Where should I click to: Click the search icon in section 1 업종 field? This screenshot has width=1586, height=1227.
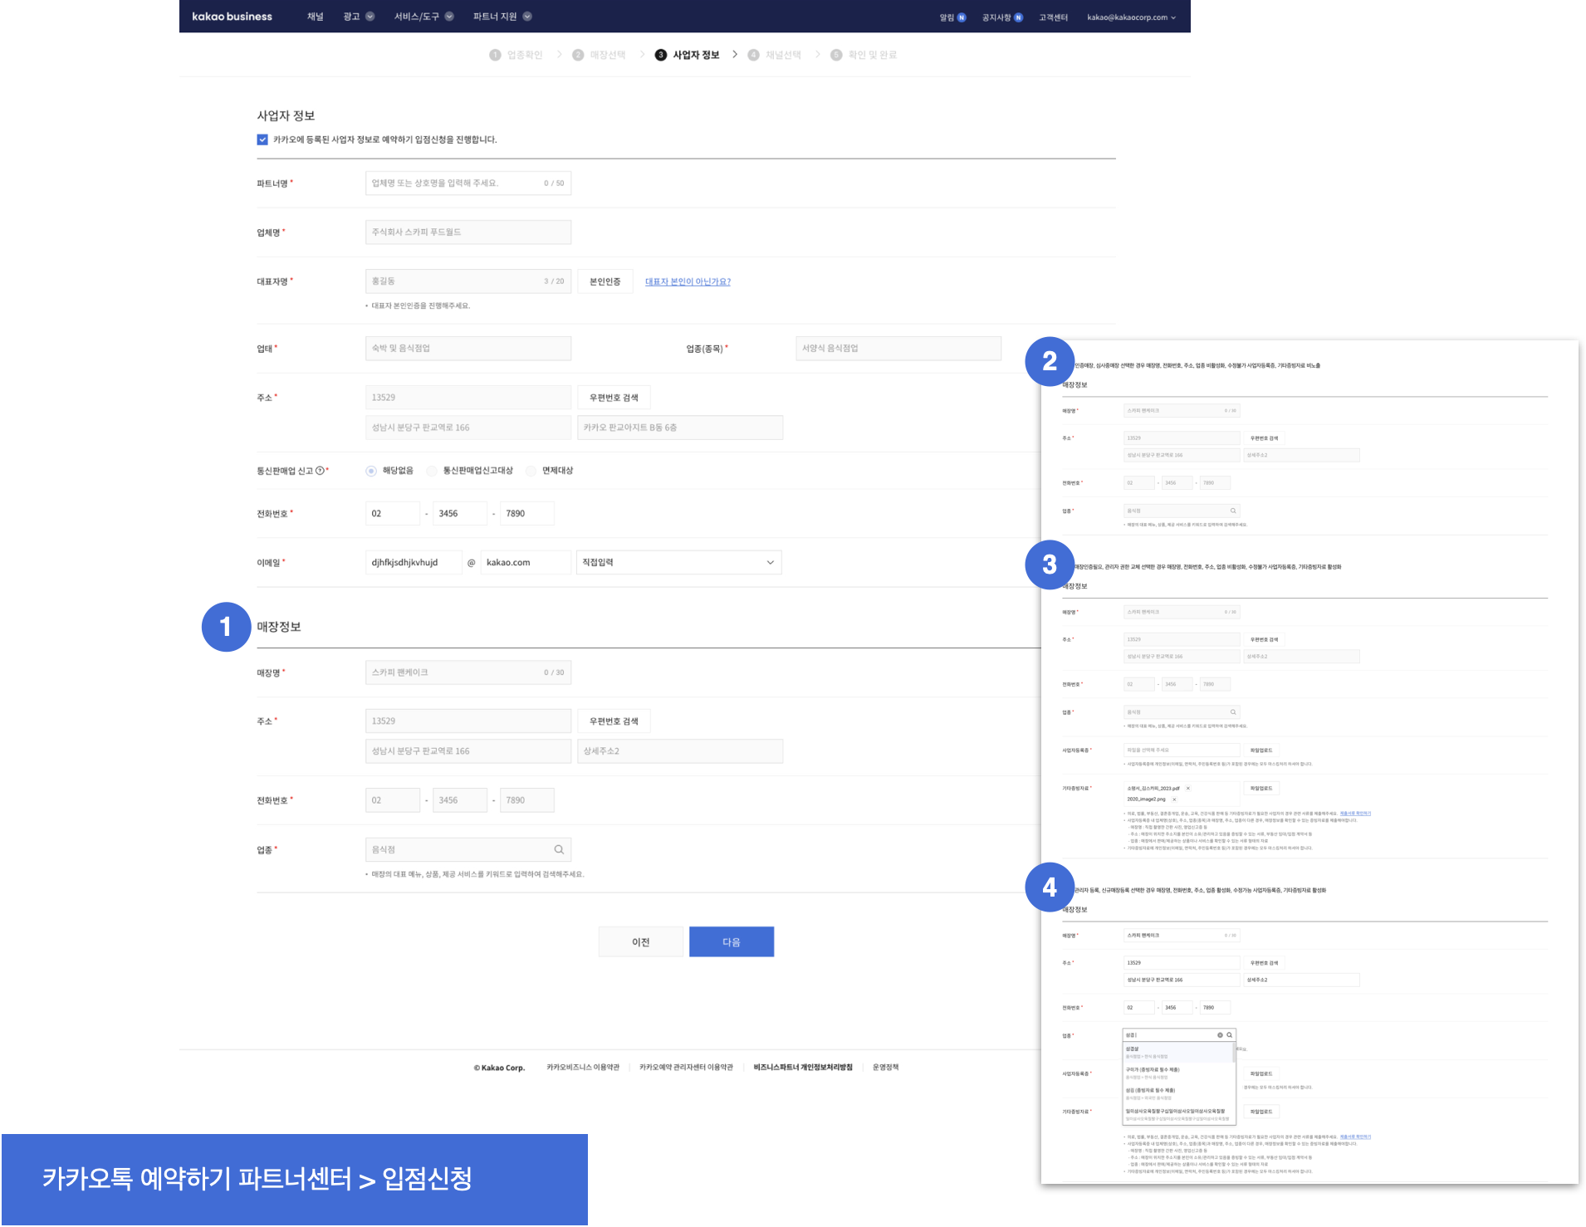click(x=559, y=850)
